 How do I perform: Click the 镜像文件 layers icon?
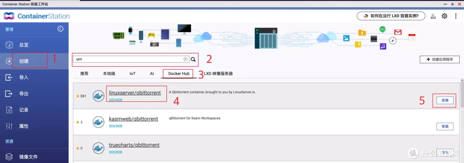point(9,157)
